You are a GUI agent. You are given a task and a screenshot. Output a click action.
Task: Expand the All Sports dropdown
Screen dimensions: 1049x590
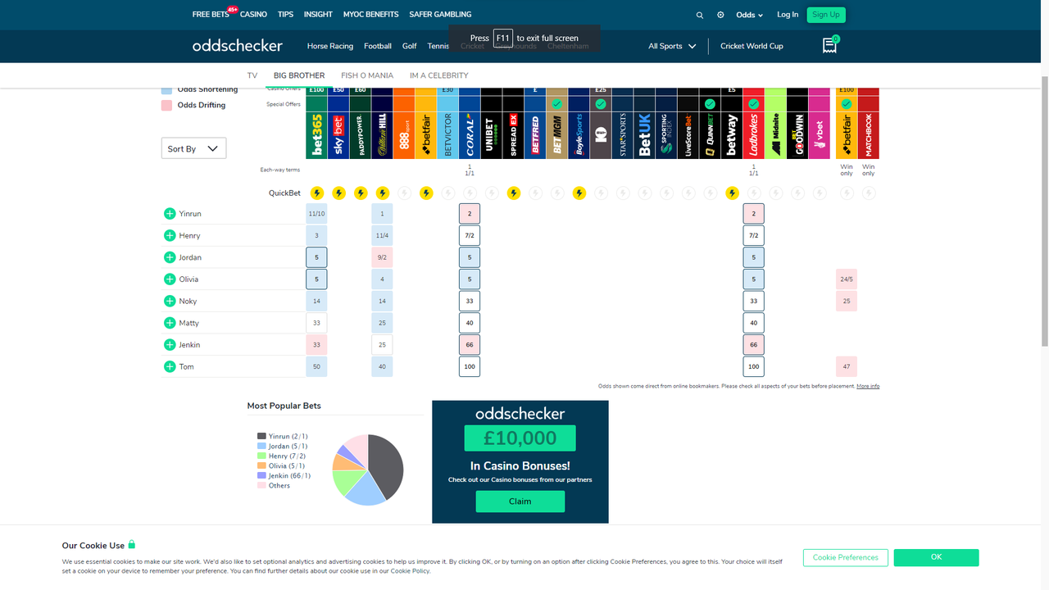coord(672,46)
